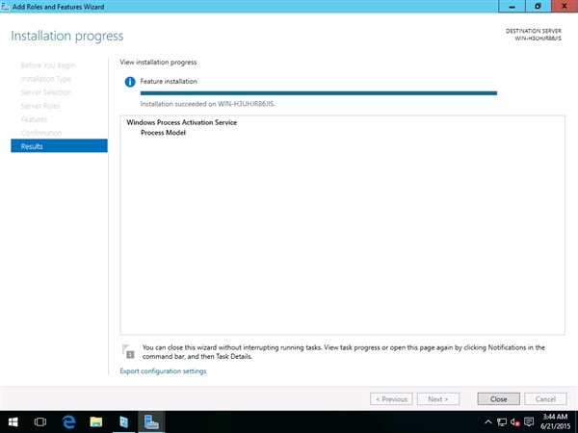Open Export configuration settings link

point(163,371)
